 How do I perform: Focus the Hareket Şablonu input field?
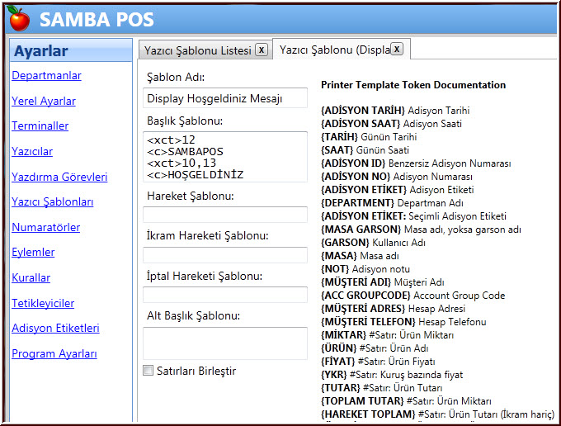[x=226, y=215]
